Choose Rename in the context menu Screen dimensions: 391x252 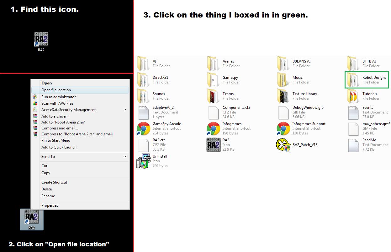click(x=80, y=196)
